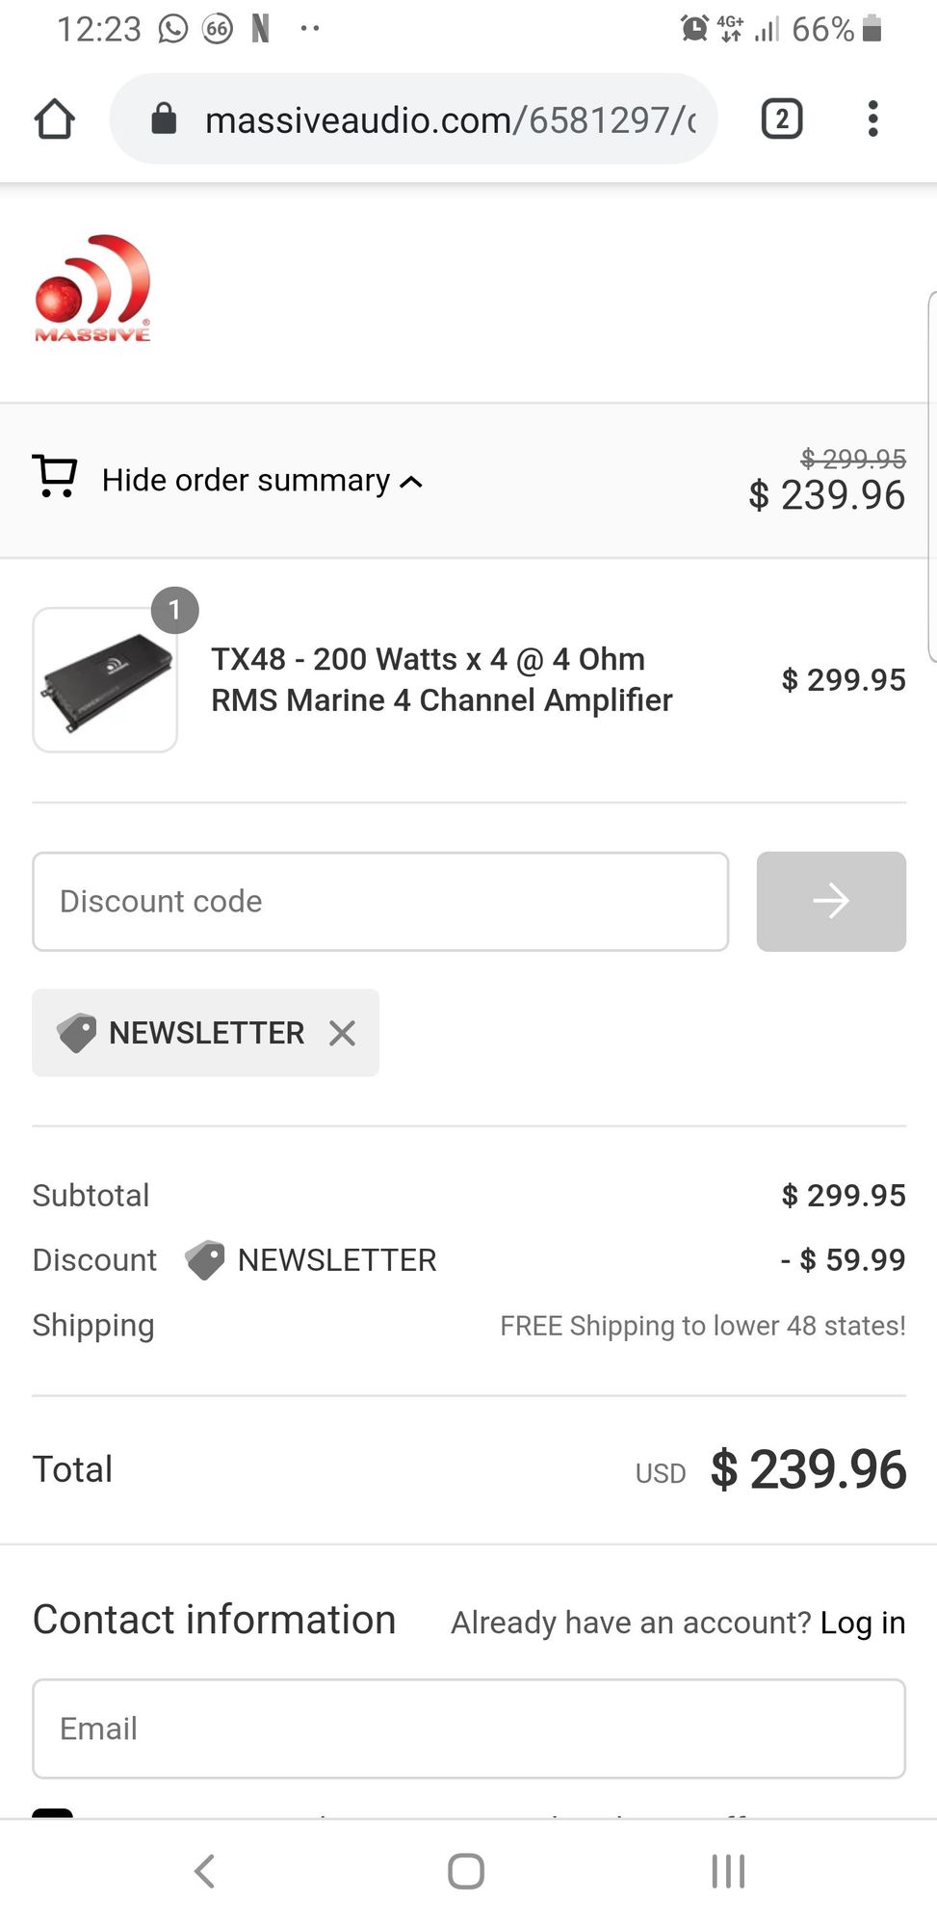Click the Massive Audio logo
The image size is (937, 1927).
pos(92,289)
